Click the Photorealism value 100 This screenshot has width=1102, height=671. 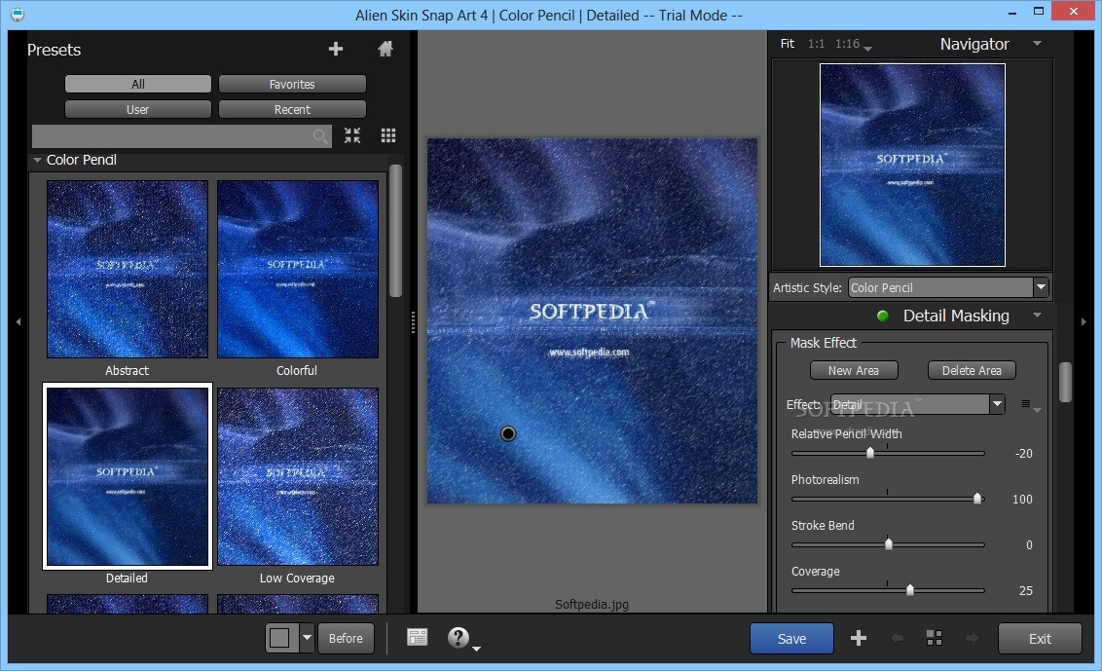[1022, 500]
